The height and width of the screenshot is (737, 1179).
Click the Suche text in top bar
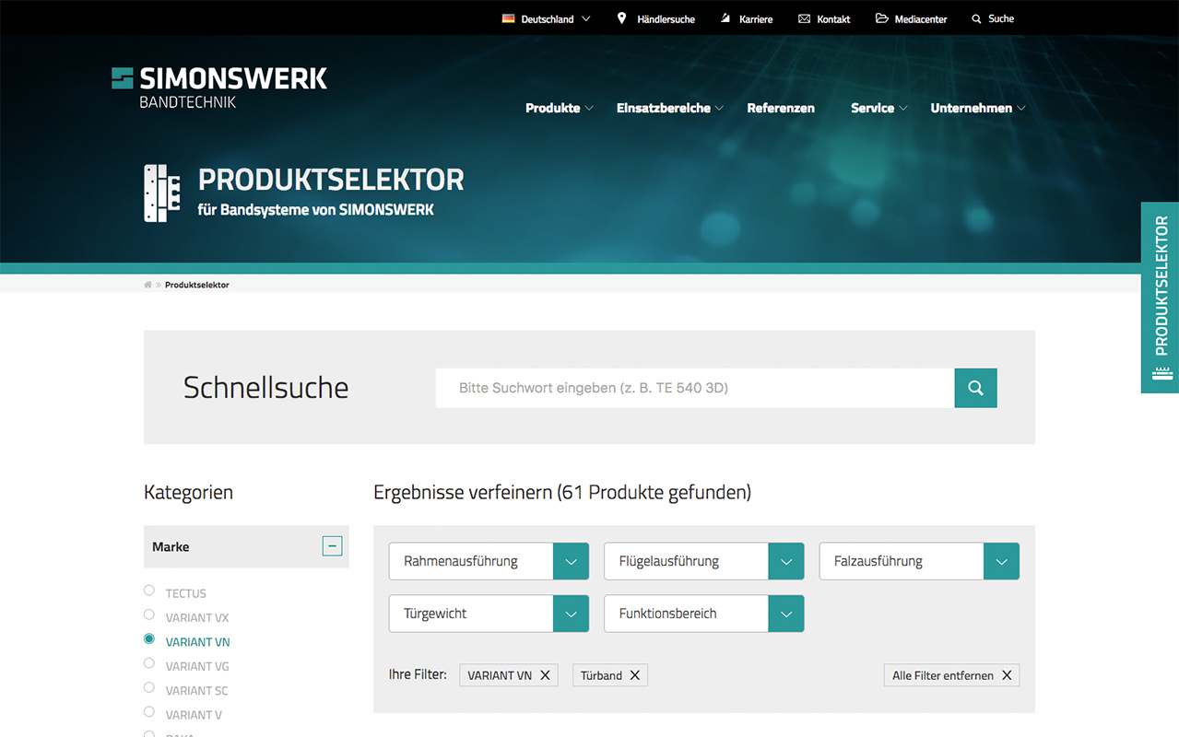(1001, 18)
